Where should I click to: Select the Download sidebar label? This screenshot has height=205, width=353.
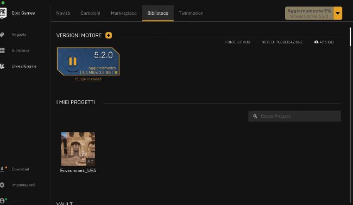click(20, 169)
